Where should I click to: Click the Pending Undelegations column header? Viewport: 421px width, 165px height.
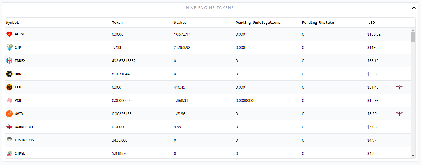pos(258,23)
